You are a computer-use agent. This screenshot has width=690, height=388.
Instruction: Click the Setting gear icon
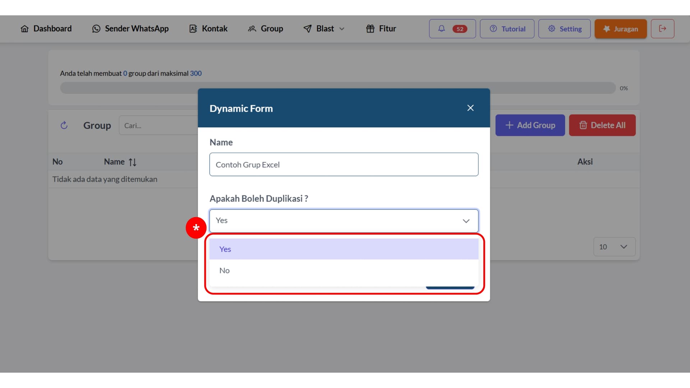(x=552, y=28)
